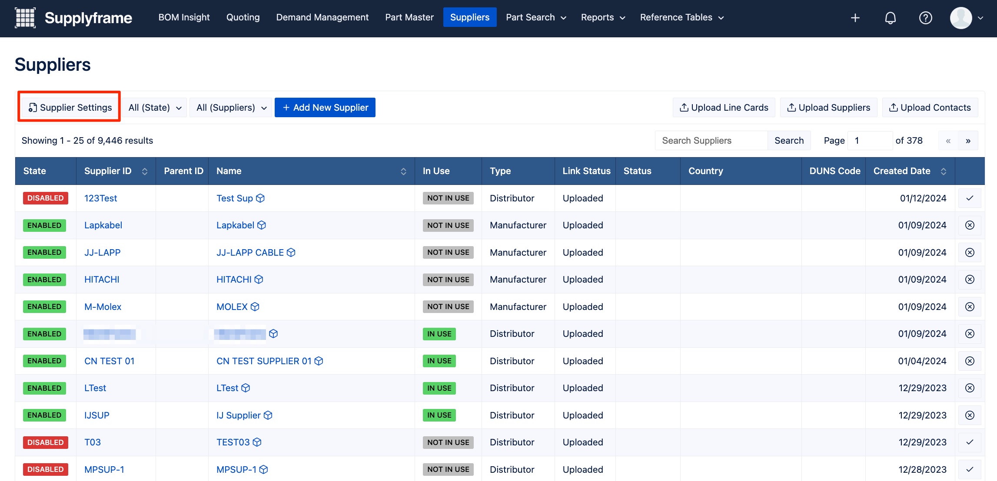The height and width of the screenshot is (481, 997).
Task: Open Demand Management
Action: [x=322, y=17]
